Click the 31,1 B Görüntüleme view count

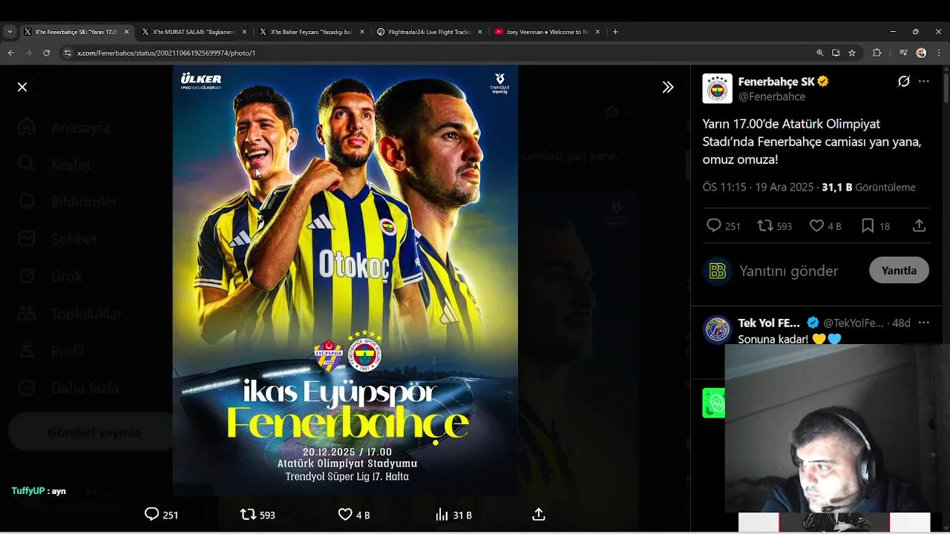(868, 187)
